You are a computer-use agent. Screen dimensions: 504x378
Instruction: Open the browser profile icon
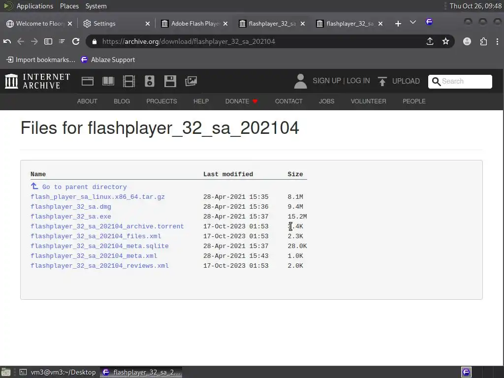click(467, 41)
